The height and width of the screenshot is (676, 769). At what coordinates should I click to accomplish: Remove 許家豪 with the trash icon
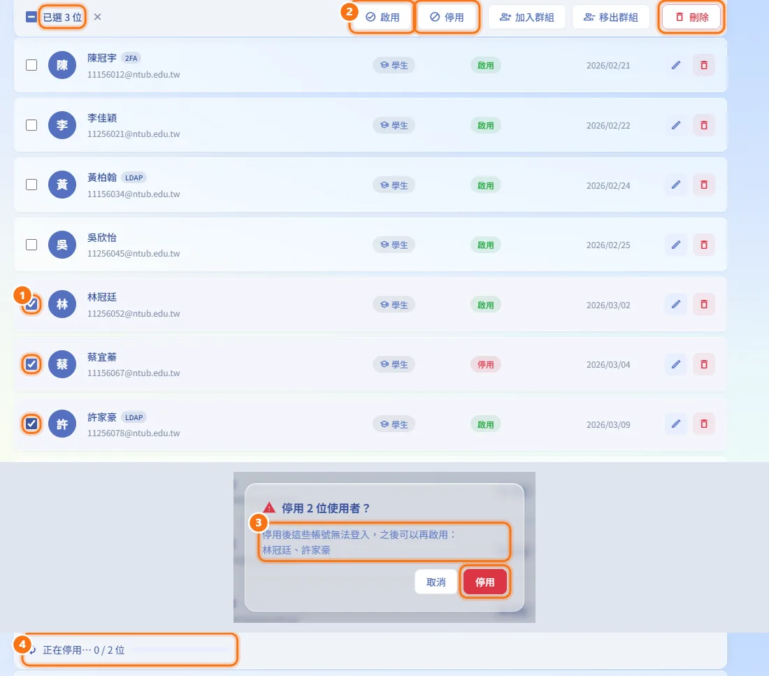tap(704, 424)
